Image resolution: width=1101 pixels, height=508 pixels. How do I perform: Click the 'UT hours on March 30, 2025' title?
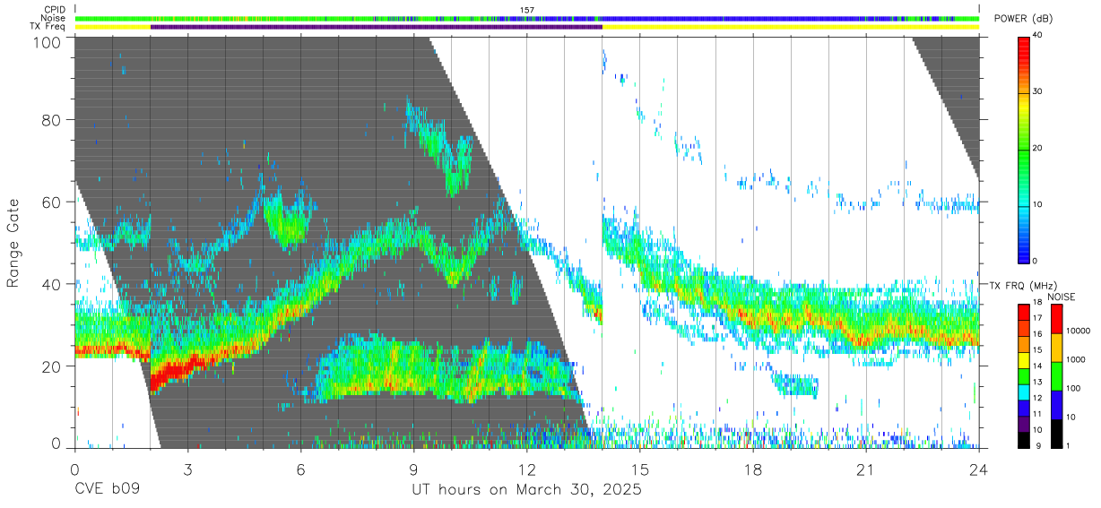[x=526, y=491]
